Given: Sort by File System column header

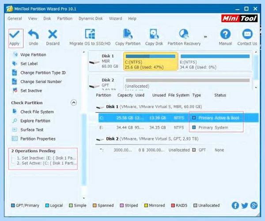Looking at the screenshot, I should coord(179,95).
